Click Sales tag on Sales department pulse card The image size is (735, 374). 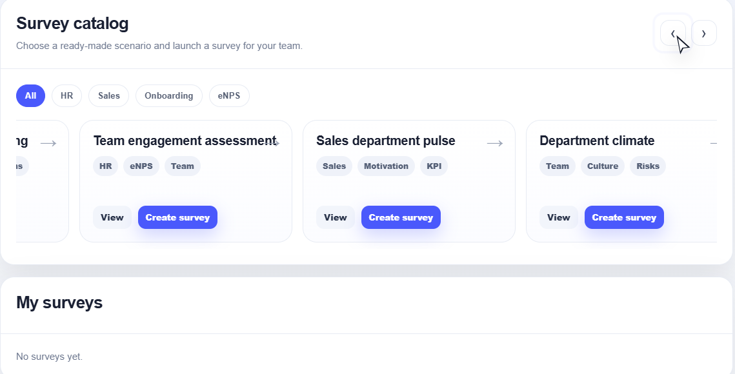(x=334, y=166)
